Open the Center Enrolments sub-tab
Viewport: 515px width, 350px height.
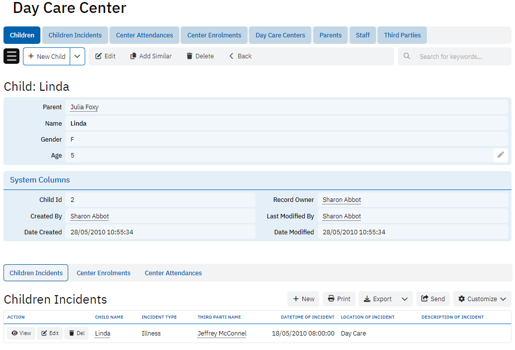104,273
